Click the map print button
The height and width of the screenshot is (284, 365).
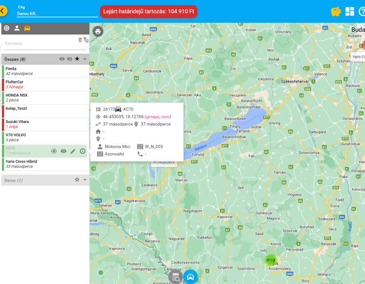click(98, 31)
